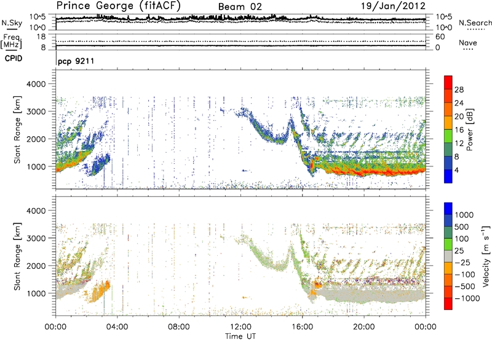Pick the bright blue bottom segment of power color bar
The height and width of the screenshot is (340, 492).
pos(448,176)
